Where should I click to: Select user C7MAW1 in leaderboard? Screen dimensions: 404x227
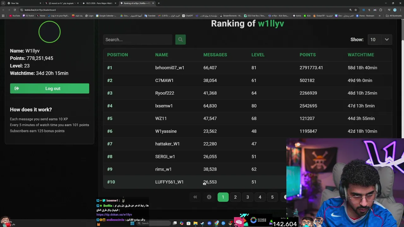164,80
